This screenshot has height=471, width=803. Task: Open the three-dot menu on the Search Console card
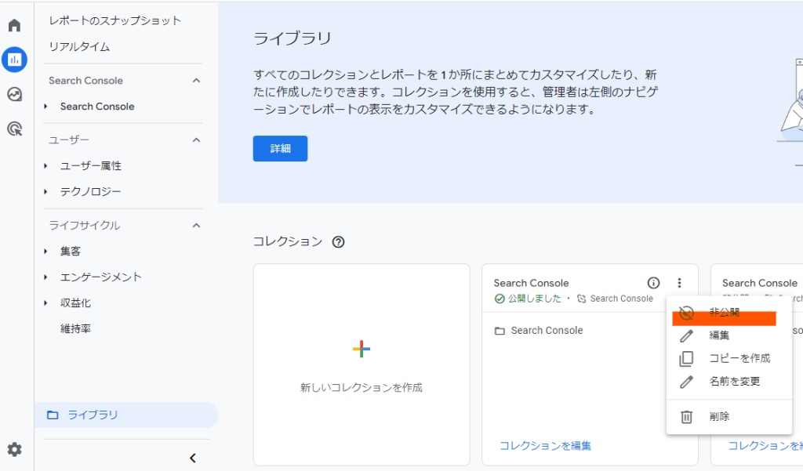tap(679, 283)
